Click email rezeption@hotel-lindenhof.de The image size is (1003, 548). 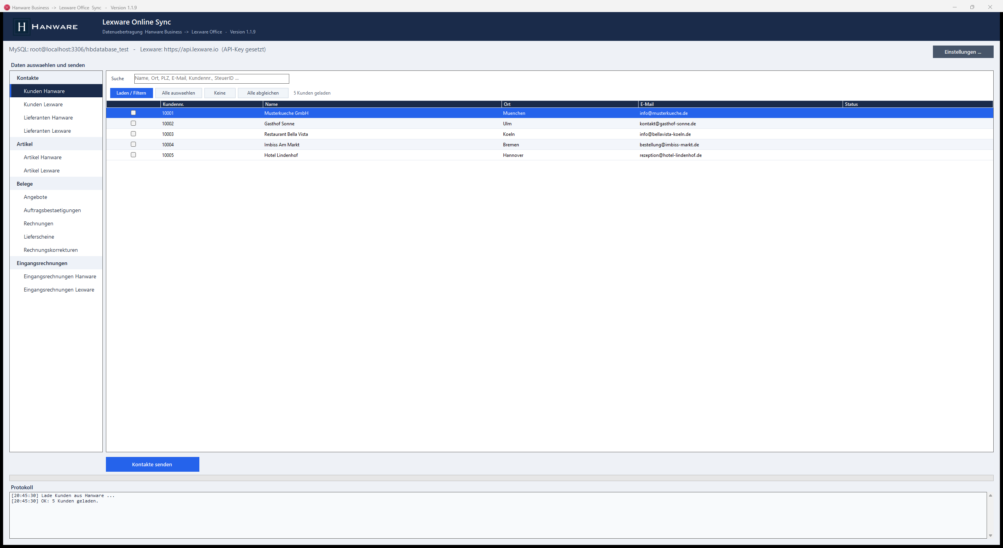pyautogui.click(x=670, y=155)
